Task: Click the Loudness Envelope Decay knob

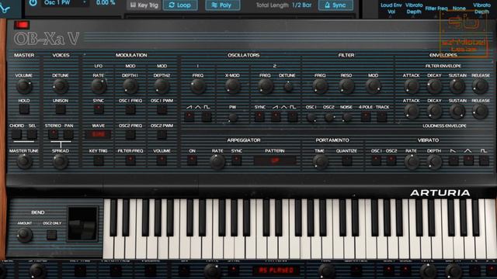Action: [x=434, y=112]
